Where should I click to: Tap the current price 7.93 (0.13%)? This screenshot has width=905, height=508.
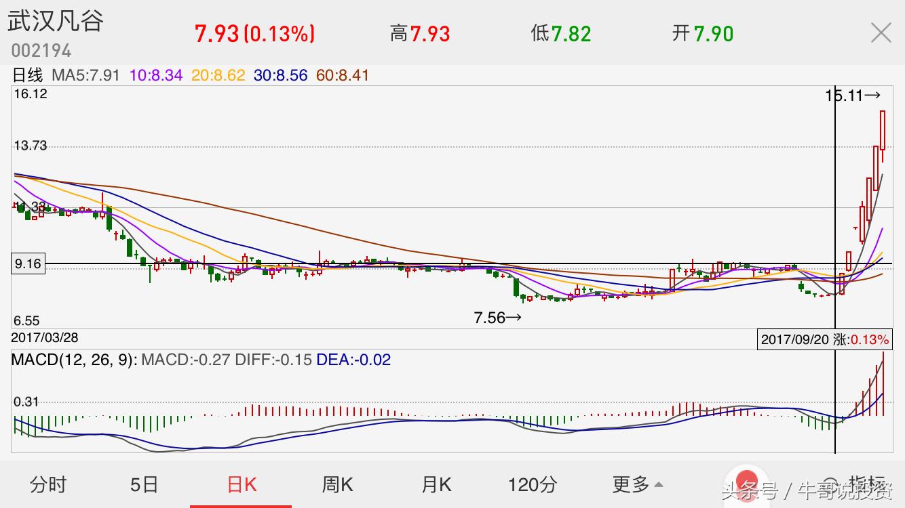(x=254, y=34)
